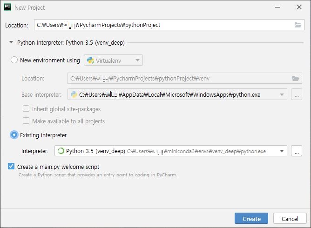This screenshot has width=311, height=228.
Task: Browse folder for venv Location field
Action: pos(296,79)
